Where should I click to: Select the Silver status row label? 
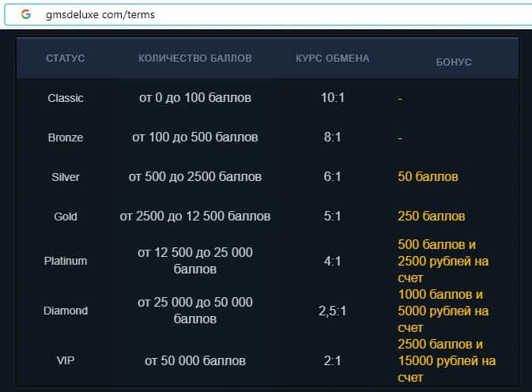tap(66, 177)
